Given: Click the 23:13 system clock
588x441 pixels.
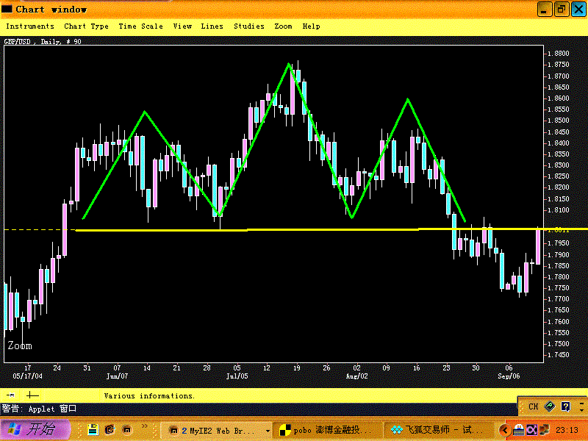Looking at the screenshot, I should (567, 430).
